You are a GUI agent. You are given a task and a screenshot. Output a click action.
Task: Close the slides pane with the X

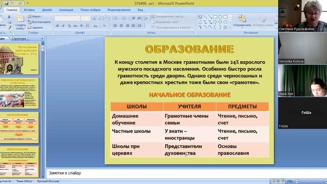42,38
